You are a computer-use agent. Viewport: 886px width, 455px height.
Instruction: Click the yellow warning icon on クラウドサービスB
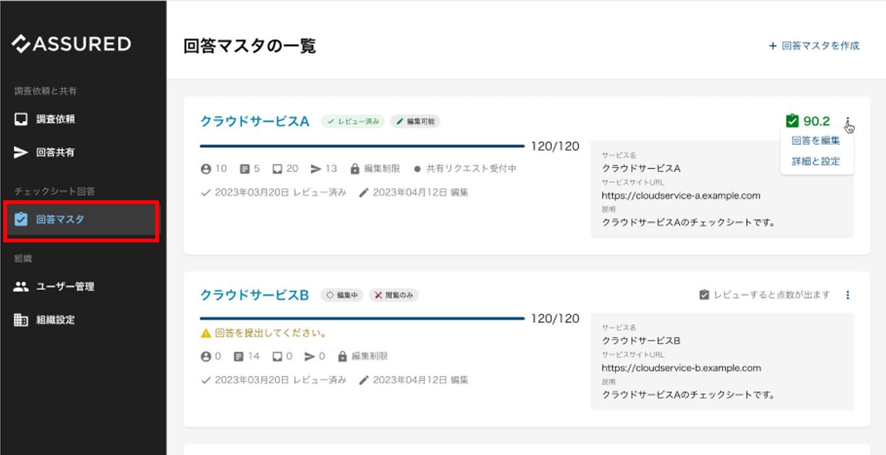point(206,334)
